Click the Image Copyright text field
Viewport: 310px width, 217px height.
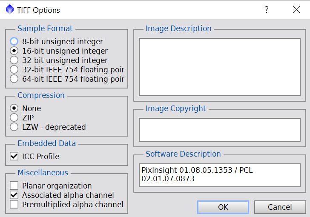coord(220,130)
